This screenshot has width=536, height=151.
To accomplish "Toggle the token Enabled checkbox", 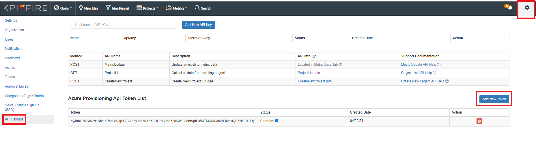I will tap(277, 121).
